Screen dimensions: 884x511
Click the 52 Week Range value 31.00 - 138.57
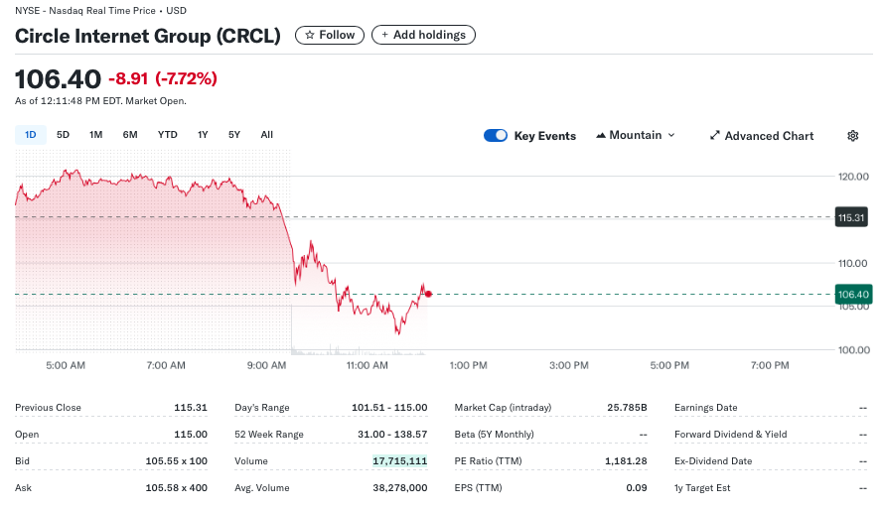392,435
